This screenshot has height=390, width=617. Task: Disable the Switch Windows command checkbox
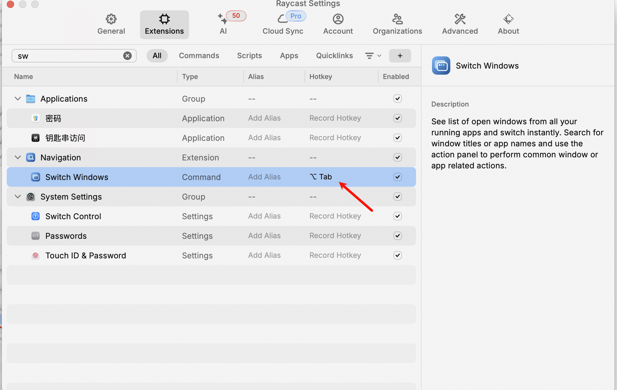pyautogui.click(x=397, y=177)
